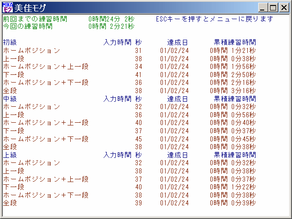The width and height of the screenshot is (292, 219).
Task: Click the 上級 section heading
Action: [10, 155]
